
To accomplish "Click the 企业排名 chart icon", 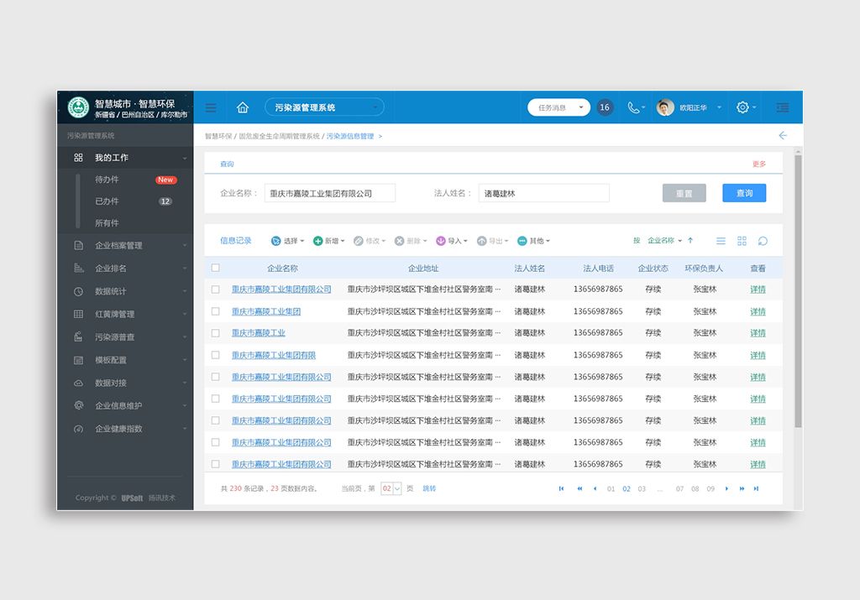I will click(78, 268).
